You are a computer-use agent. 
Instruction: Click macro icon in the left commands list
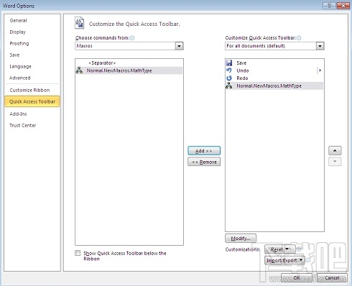[x=79, y=70]
